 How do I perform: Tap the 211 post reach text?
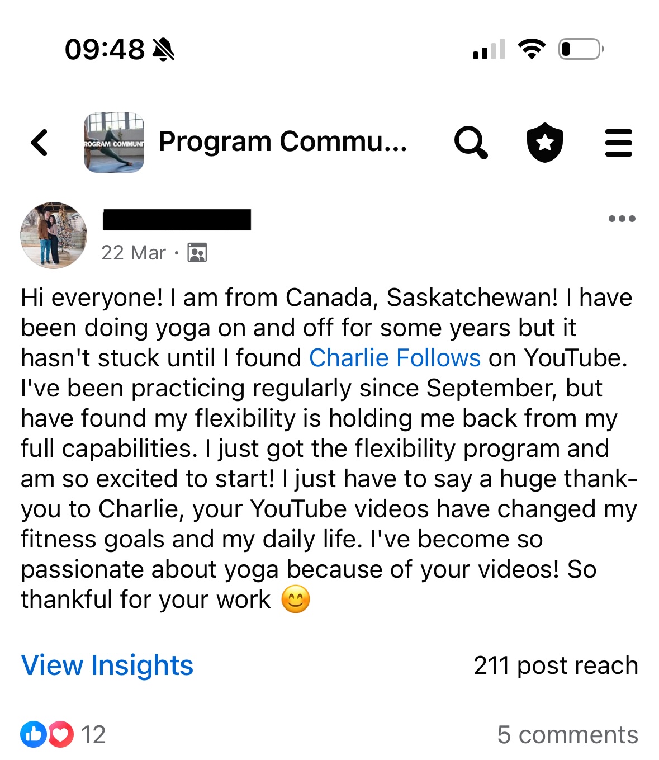tap(556, 665)
